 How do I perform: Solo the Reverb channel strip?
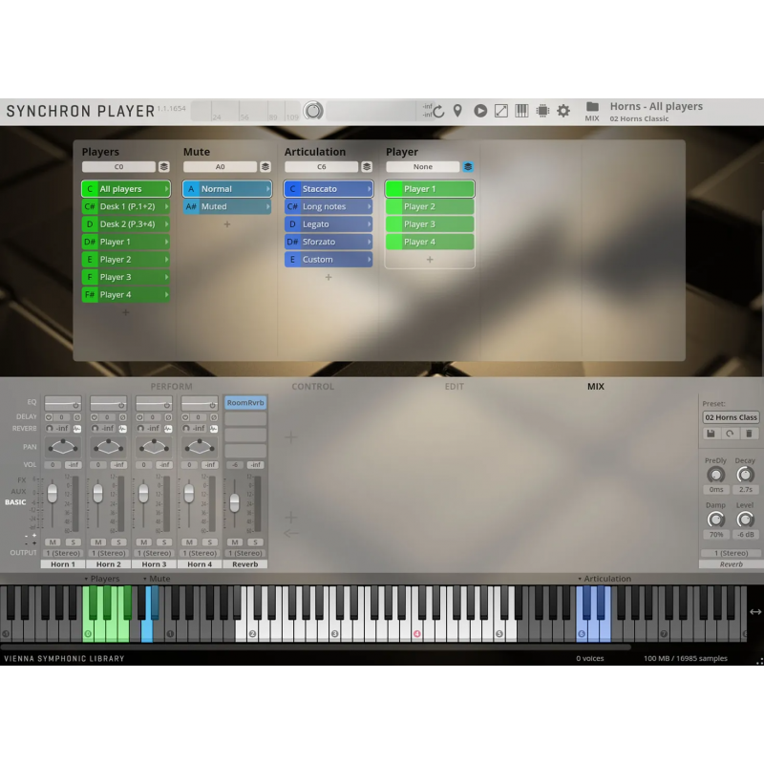[254, 541]
